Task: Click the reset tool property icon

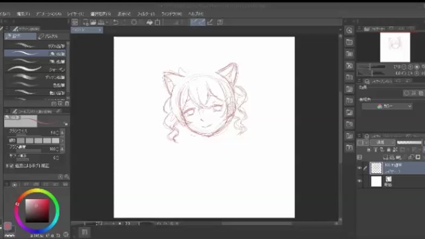Action: tap(60, 177)
